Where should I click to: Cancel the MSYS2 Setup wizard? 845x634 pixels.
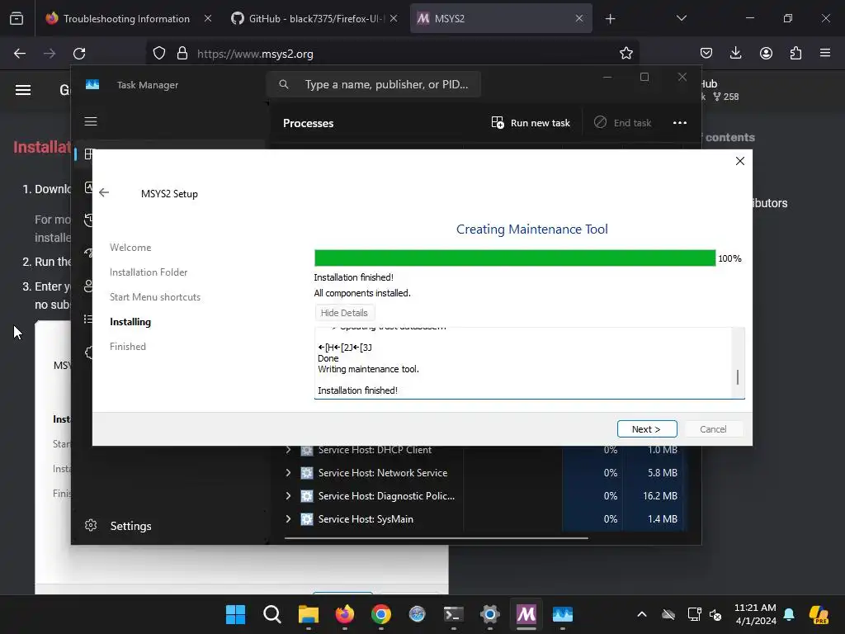pyautogui.click(x=713, y=429)
